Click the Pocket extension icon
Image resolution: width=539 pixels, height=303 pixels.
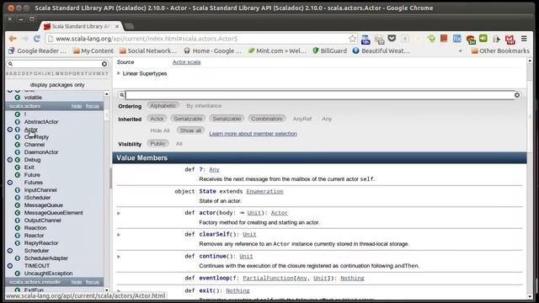coord(392,39)
